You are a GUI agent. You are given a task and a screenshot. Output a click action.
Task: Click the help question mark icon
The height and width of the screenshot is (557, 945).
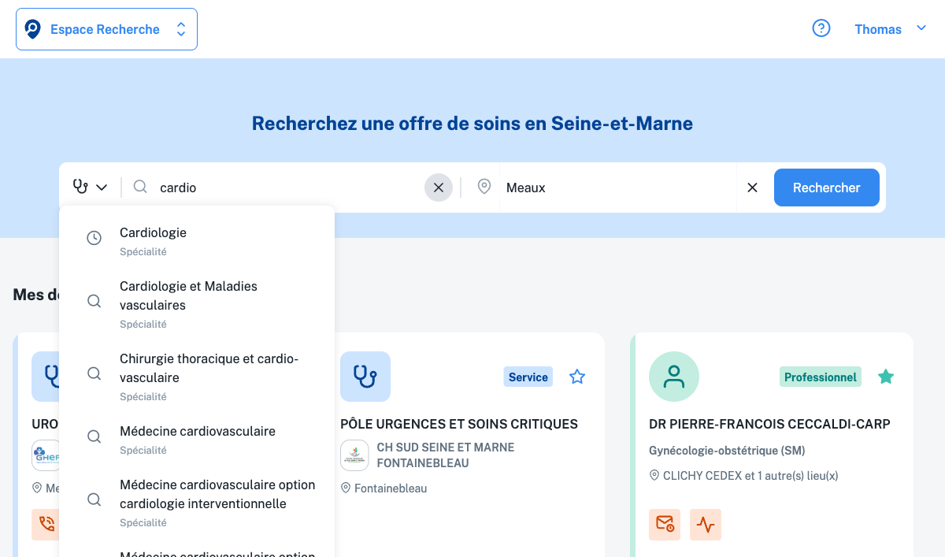821,29
